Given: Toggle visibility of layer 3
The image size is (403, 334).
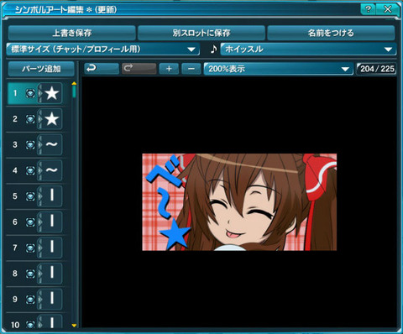Looking at the screenshot, I should point(30,145).
